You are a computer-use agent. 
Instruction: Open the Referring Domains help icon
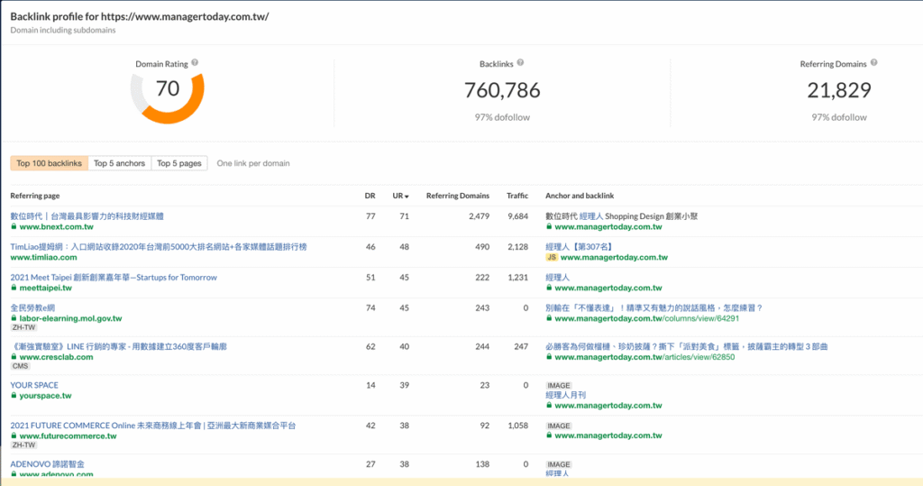(x=874, y=63)
